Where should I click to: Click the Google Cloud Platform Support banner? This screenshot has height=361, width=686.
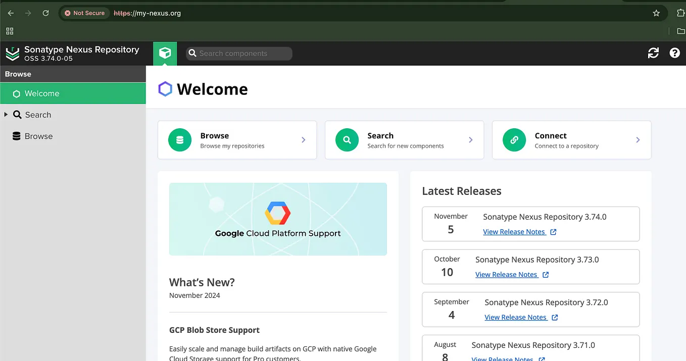(x=278, y=219)
